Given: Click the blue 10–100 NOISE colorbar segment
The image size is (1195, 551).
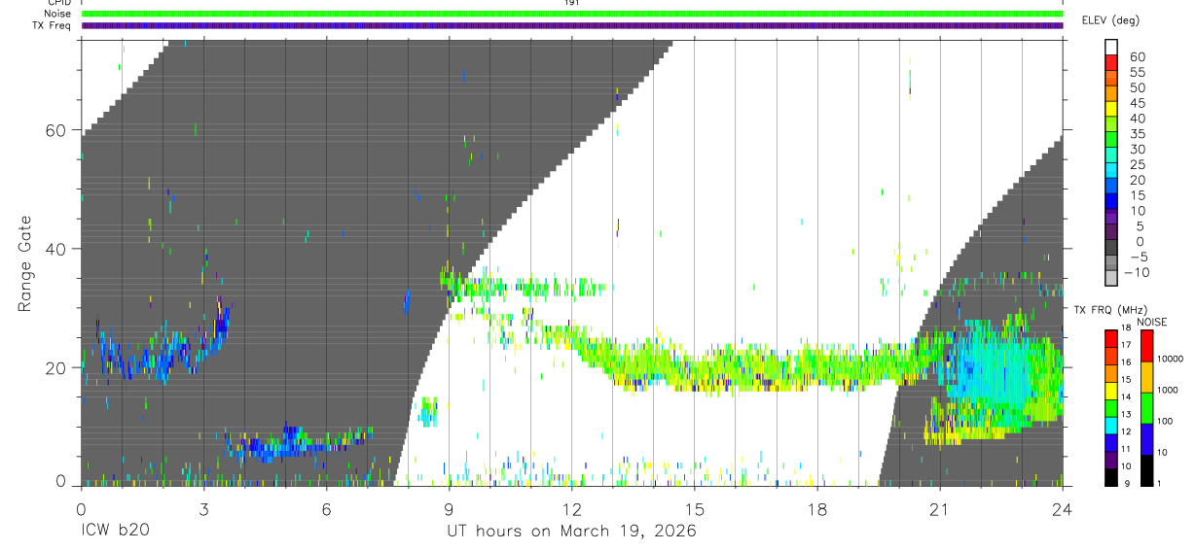Looking at the screenshot, I should click(1146, 439).
